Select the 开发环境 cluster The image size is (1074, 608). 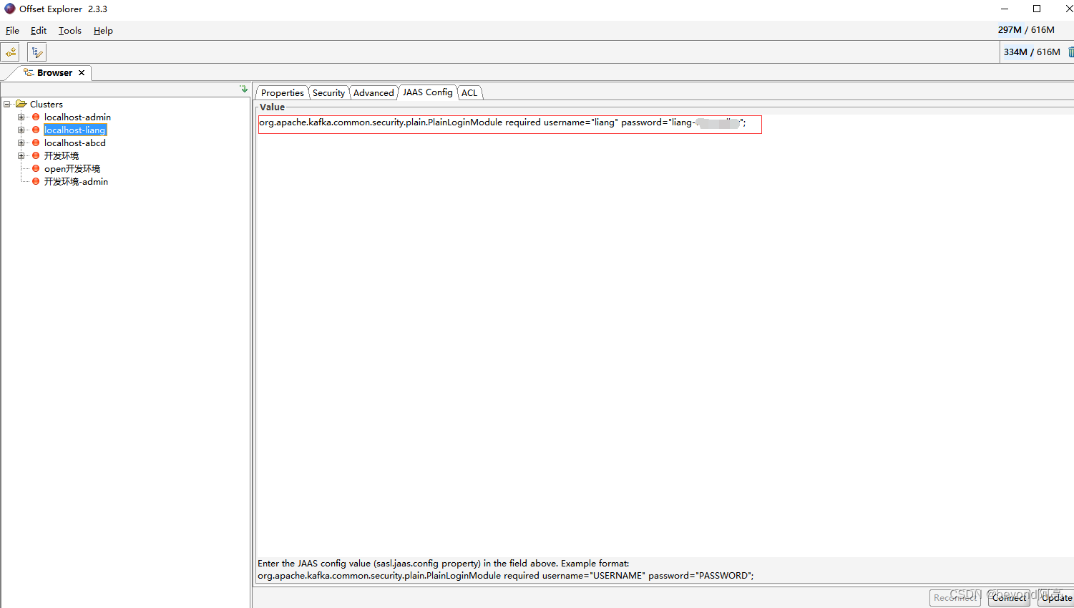pos(62,155)
